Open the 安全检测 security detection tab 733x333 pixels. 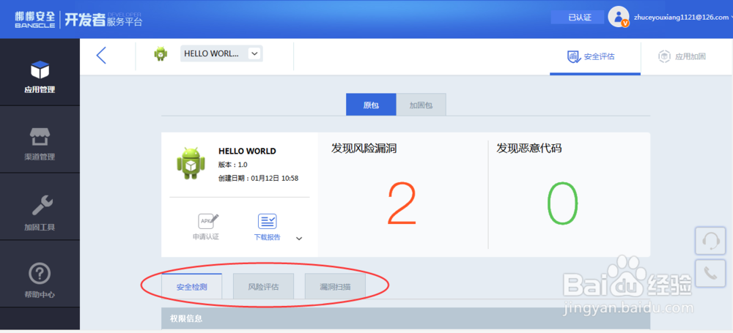[191, 286]
